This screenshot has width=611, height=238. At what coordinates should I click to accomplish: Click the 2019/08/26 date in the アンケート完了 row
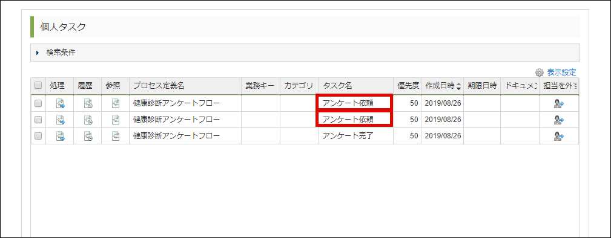click(x=443, y=136)
